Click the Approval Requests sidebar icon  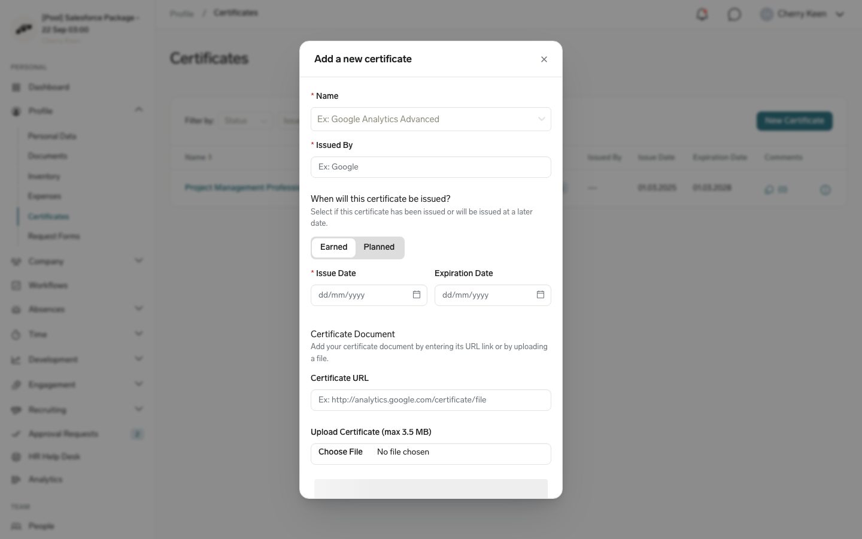click(x=16, y=434)
